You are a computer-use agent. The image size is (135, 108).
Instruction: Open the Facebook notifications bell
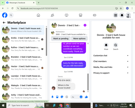122,15
